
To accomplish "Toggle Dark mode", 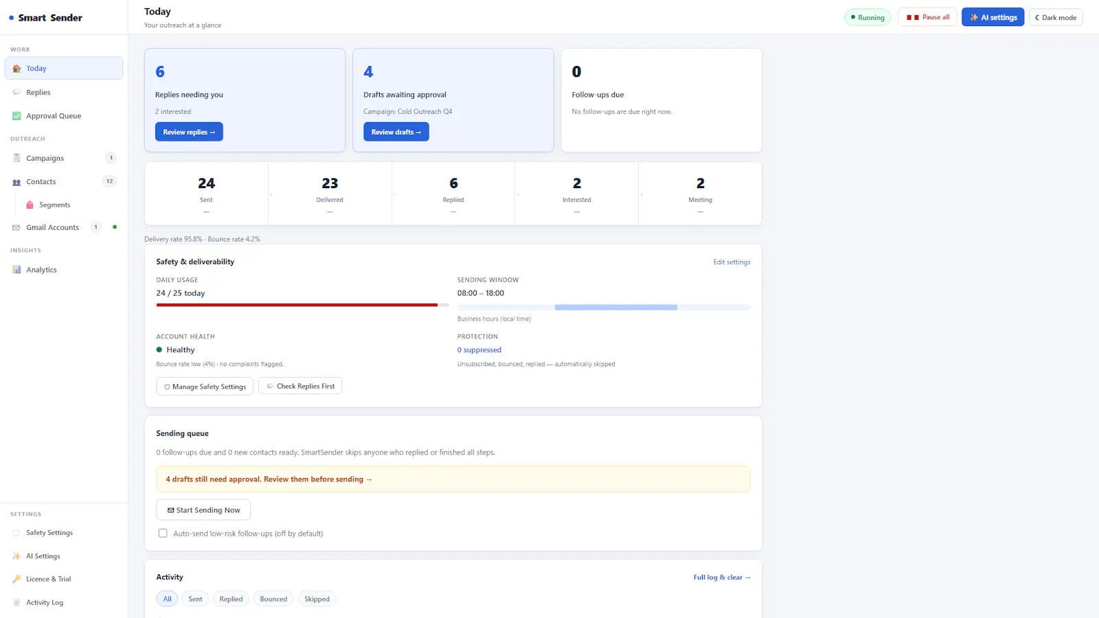I will 1056,17.
